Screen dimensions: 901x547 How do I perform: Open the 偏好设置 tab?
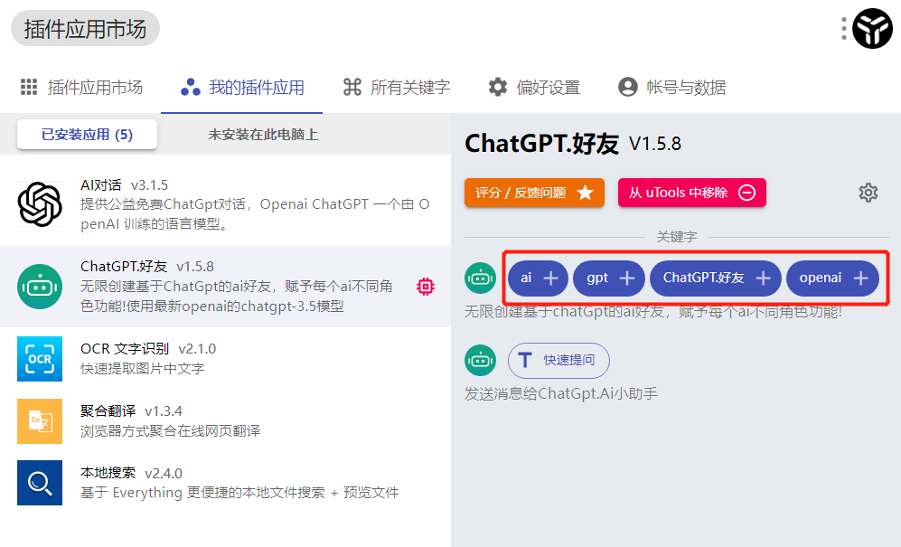pyautogui.click(x=534, y=88)
